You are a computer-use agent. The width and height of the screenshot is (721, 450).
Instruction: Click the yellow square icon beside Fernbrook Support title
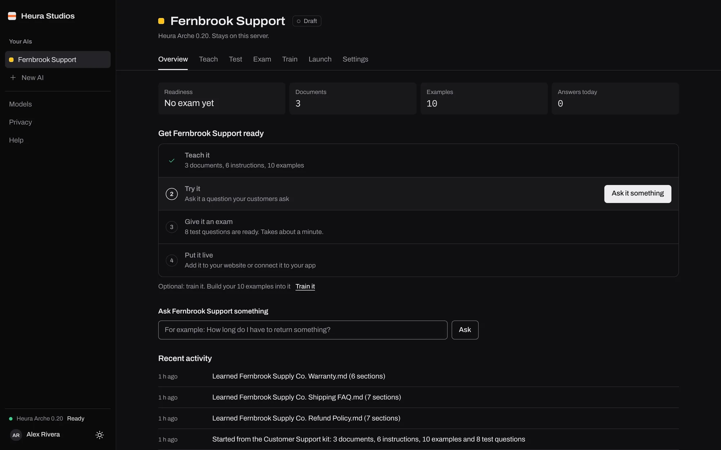[x=161, y=21]
